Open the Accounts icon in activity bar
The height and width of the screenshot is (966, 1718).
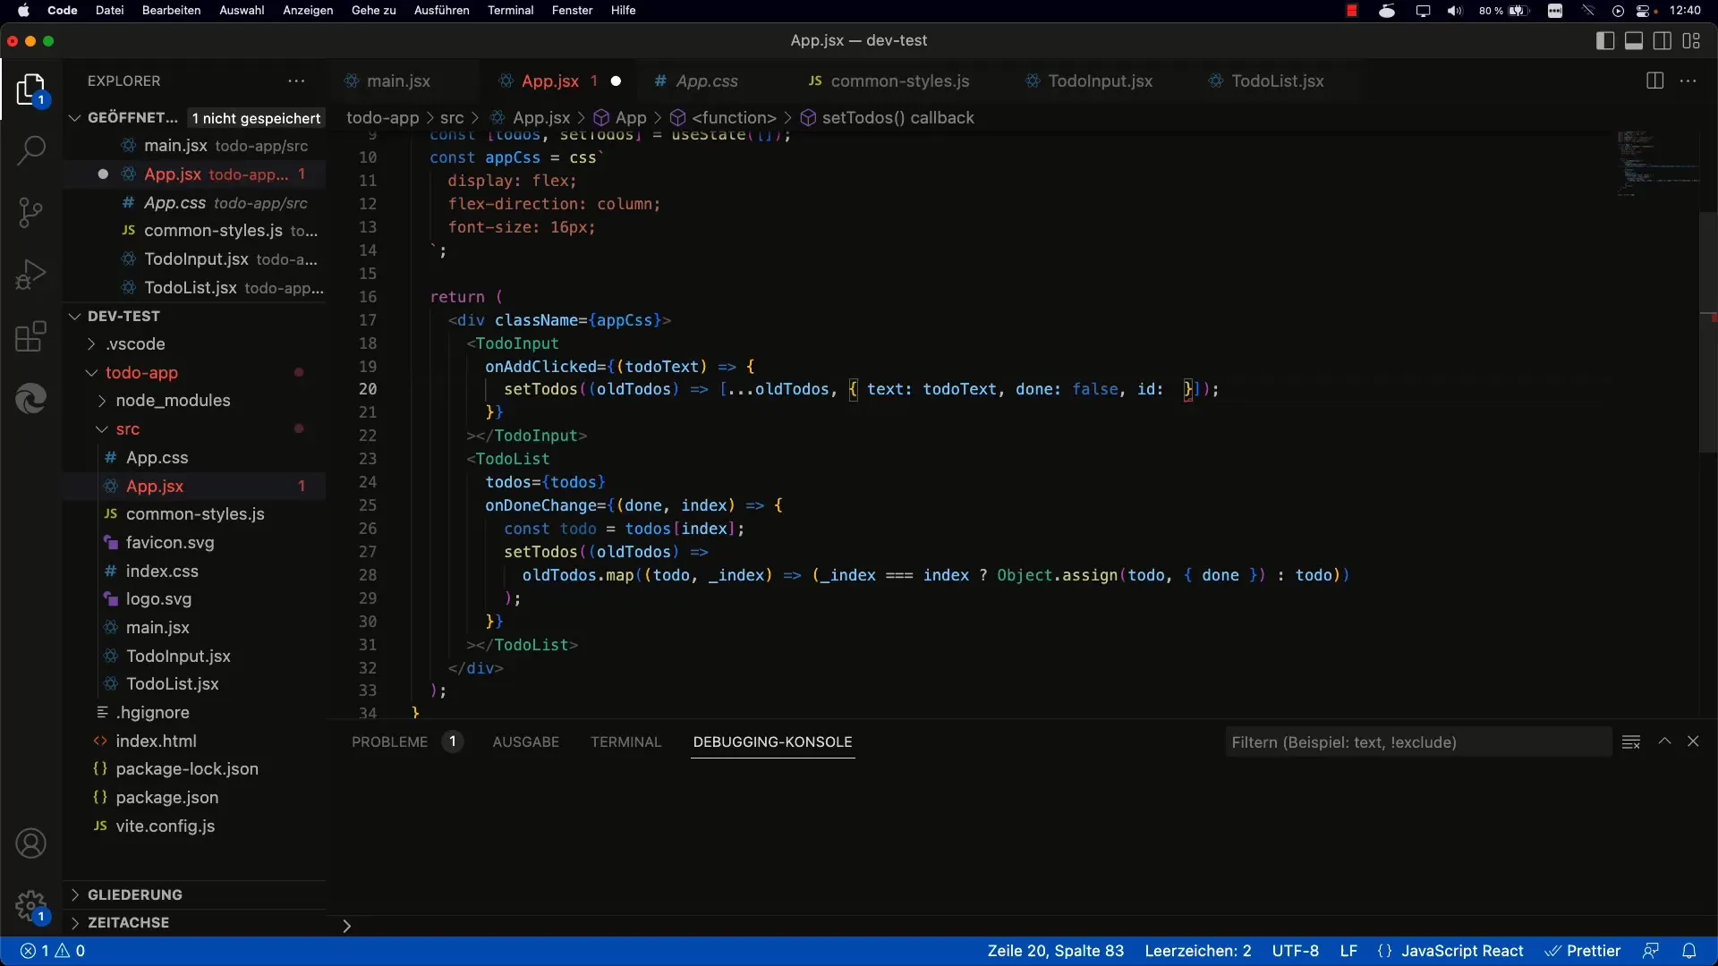click(30, 843)
